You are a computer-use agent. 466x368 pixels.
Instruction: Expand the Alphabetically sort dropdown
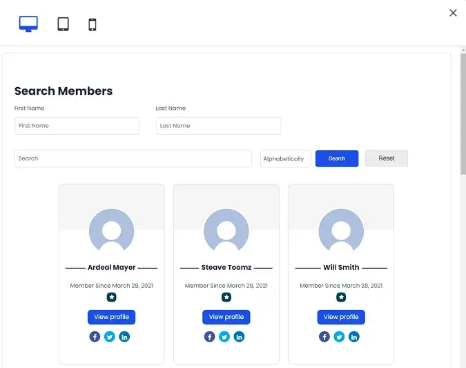pos(285,159)
